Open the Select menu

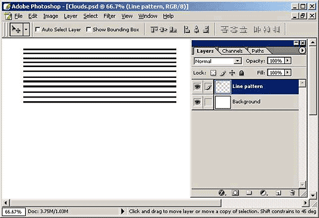[91, 16]
